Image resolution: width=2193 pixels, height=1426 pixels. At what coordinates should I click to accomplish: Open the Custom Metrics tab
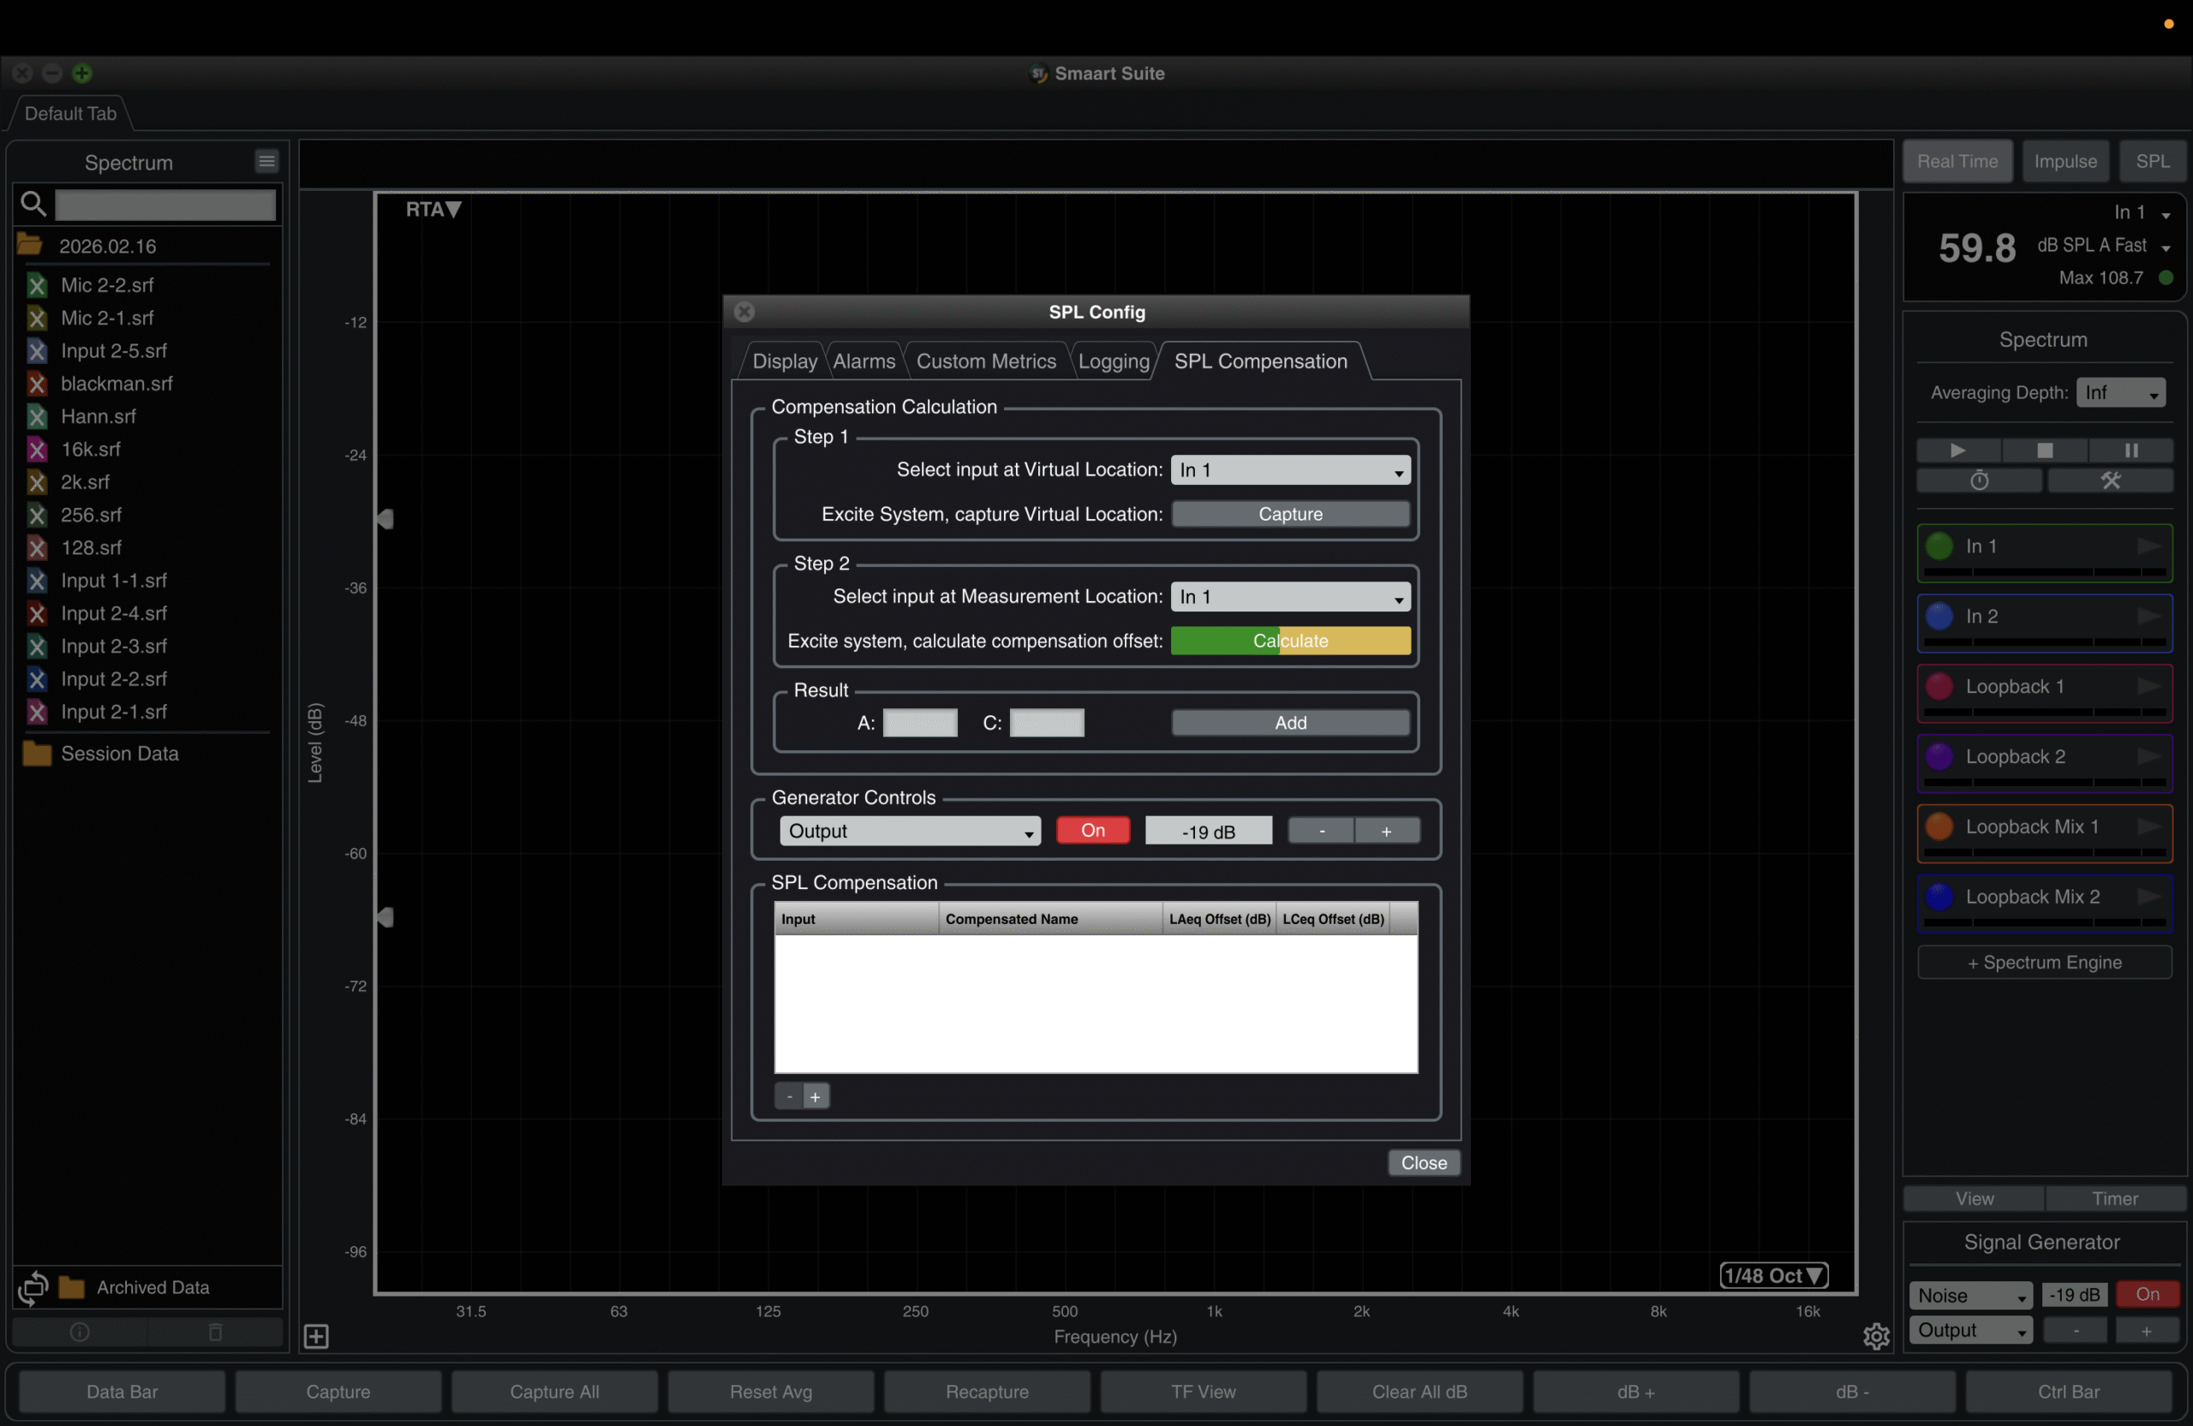pos(986,361)
